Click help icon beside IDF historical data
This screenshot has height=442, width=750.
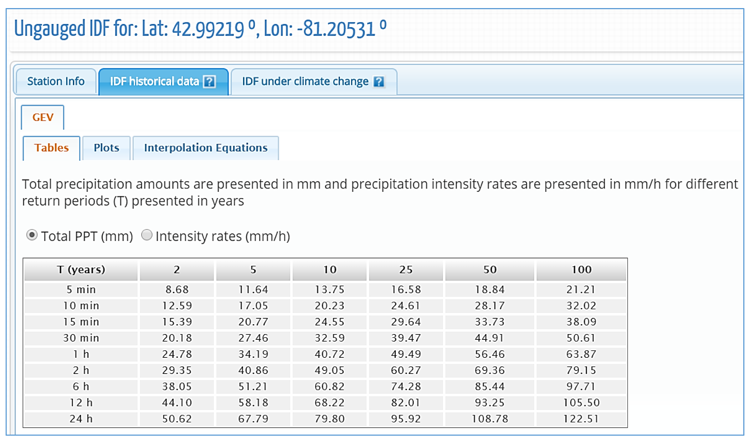pos(209,82)
